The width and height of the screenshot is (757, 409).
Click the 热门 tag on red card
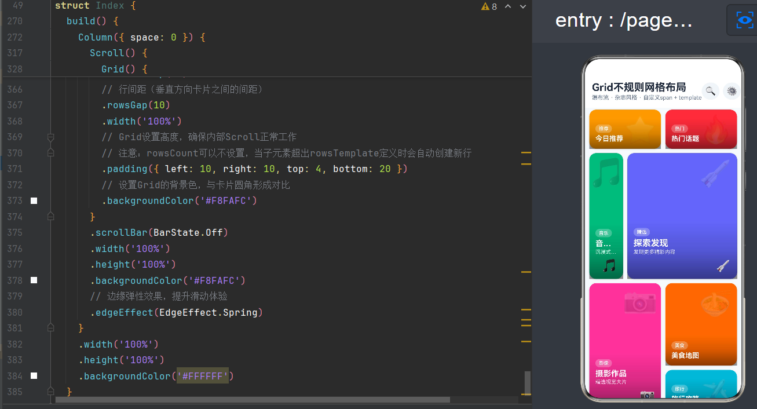(679, 129)
